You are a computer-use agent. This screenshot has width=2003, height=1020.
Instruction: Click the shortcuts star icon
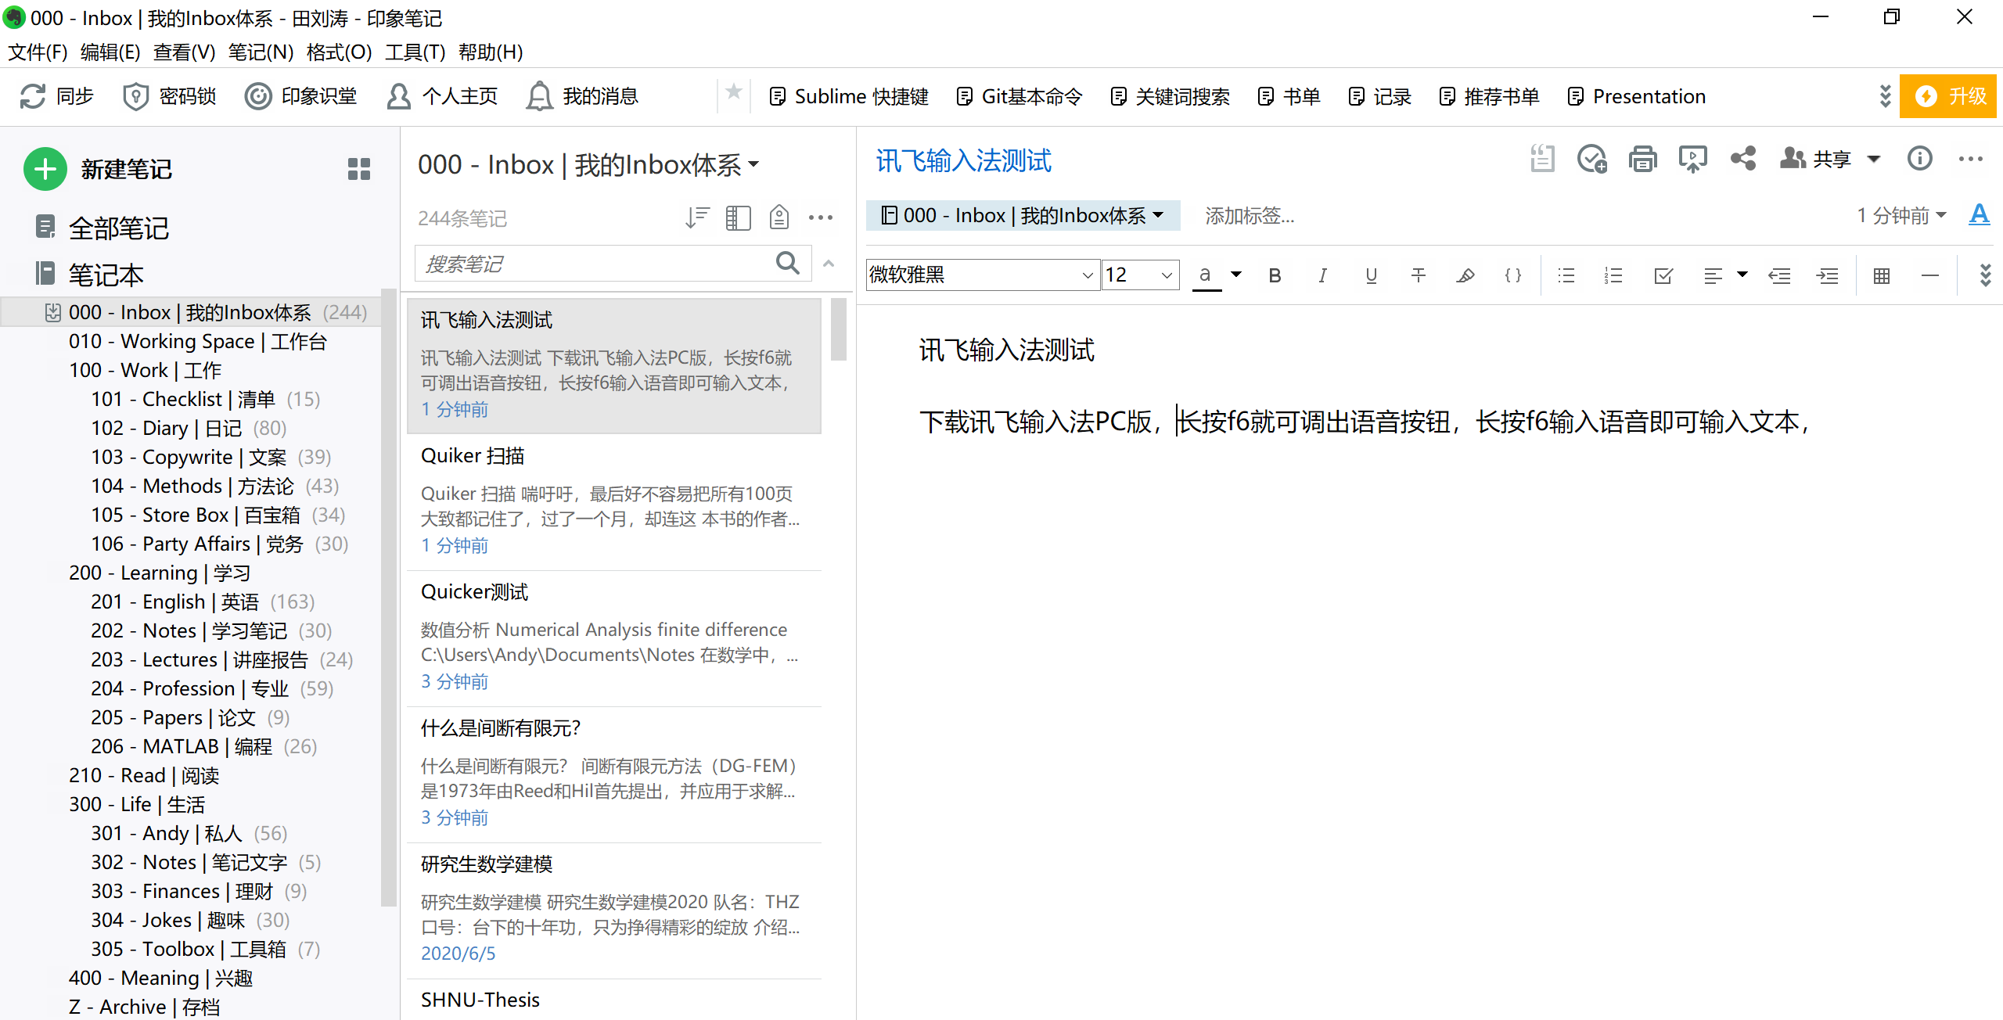pyautogui.click(x=733, y=93)
